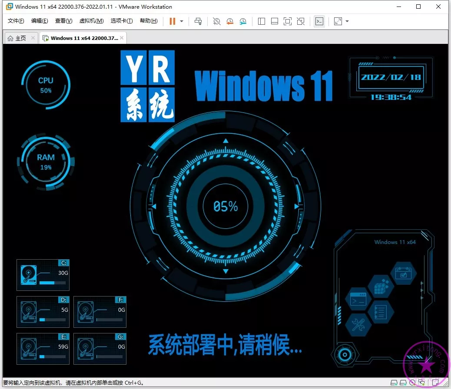Expand the stretch guest display dropdown arrow

tap(347, 21)
